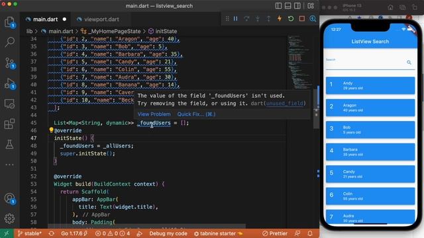Click Prettier in status bar
This screenshot has height=238, width=424.
point(275,233)
